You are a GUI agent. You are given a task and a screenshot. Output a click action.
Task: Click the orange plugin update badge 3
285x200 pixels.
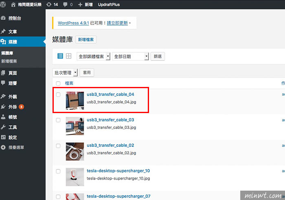tap(21, 107)
